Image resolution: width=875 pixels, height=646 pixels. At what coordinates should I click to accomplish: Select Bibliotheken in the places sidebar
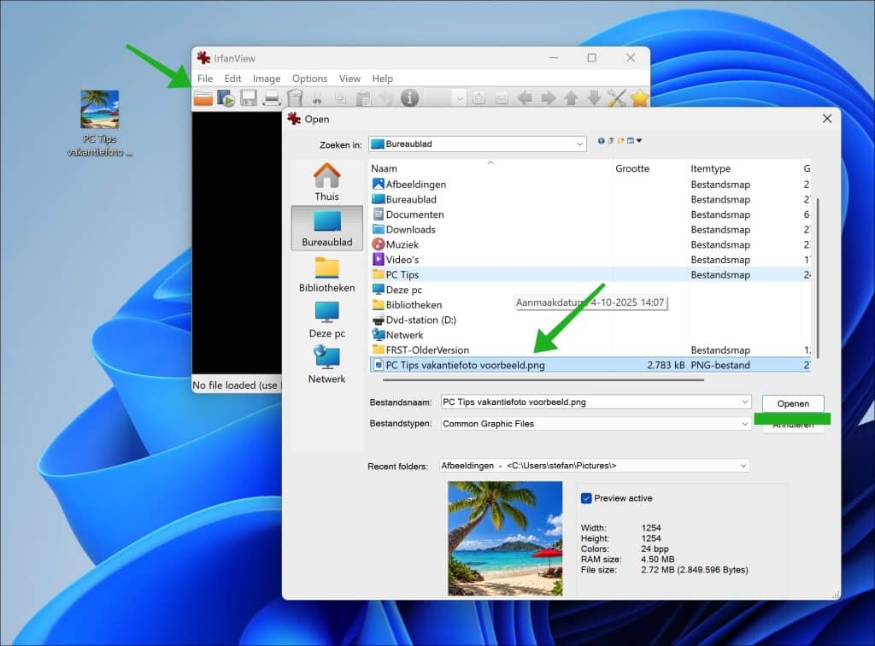(327, 274)
